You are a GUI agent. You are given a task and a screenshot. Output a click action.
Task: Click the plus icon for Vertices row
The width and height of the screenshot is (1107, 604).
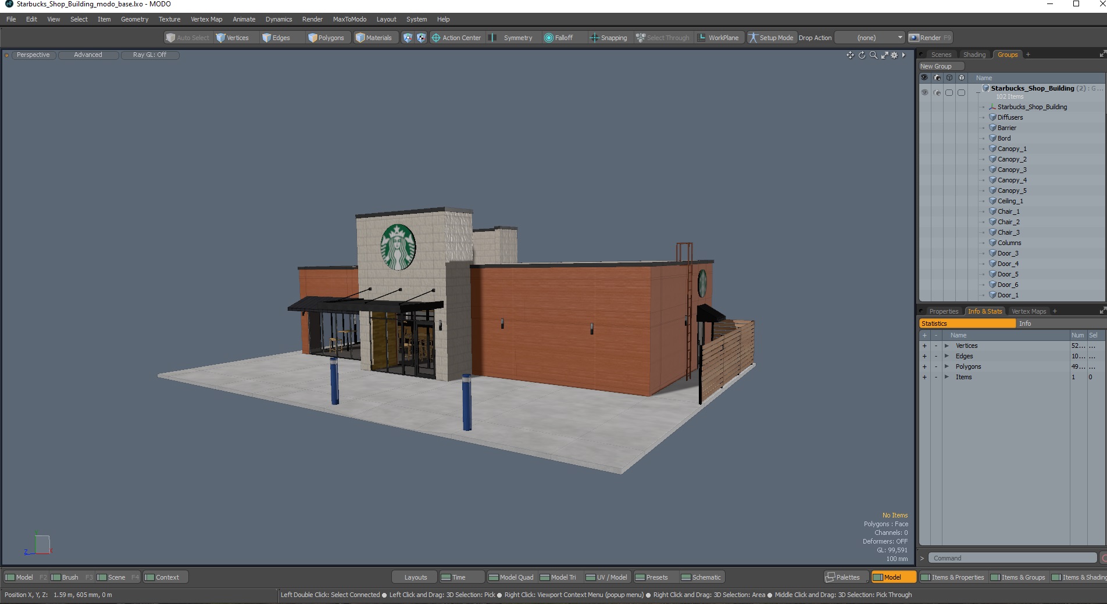924,346
